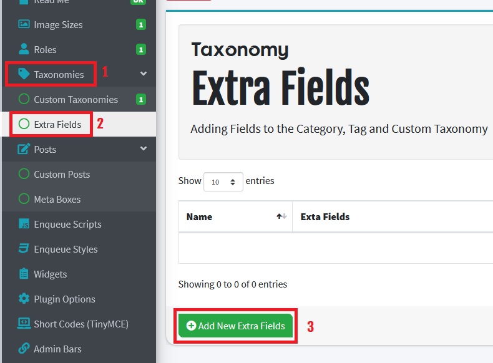Viewport: 493px width, 363px height.
Task: Select the Meta Boxes circle marker
Action: (24, 199)
